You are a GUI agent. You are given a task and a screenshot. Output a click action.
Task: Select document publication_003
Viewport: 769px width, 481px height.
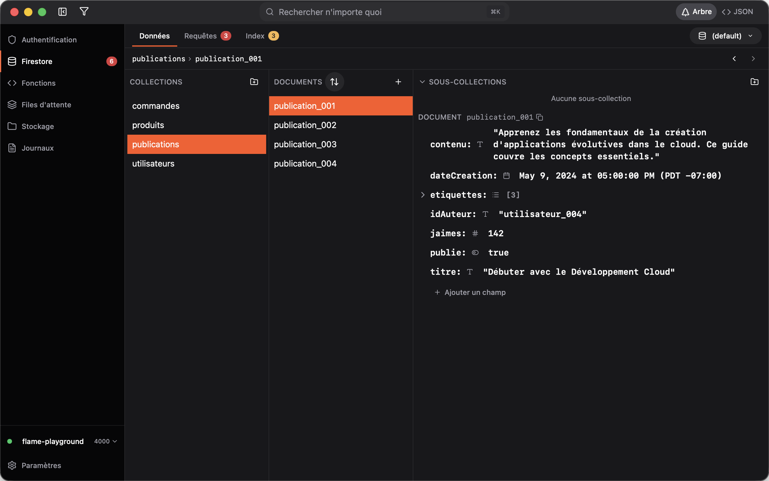341,144
